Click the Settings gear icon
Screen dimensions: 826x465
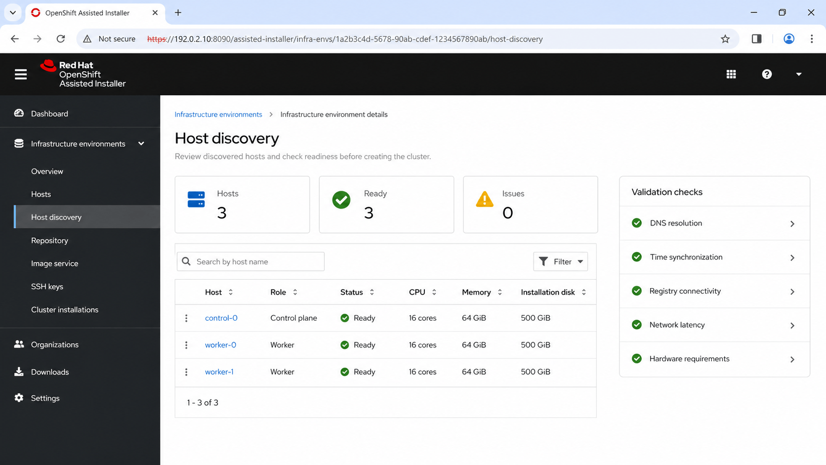point(19,398)
